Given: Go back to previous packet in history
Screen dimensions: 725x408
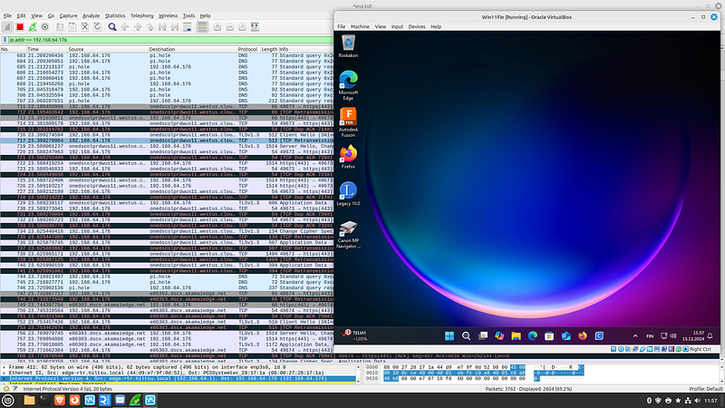Looking at the screenshot, I should (125, 27).
